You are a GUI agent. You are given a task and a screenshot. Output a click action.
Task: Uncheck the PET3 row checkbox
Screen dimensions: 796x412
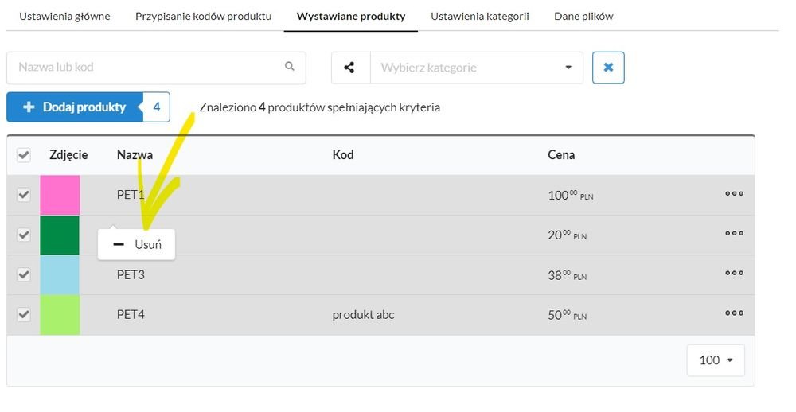[23, 274]
